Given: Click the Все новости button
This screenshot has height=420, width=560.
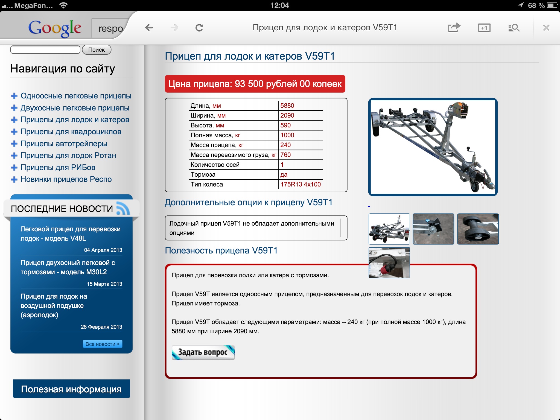Looking at the screenshot, I should click(103, 344).
